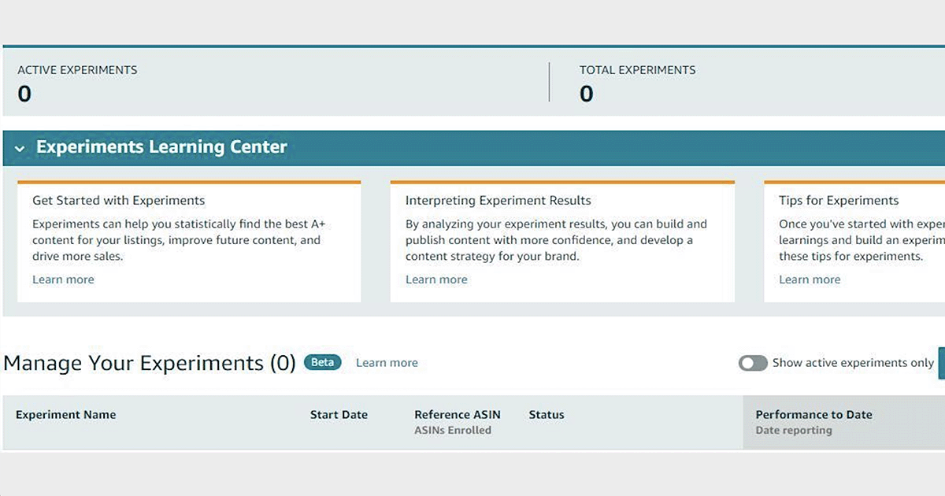Open Learn more under Interpreting Experiment Results
The image size is (945, 496).
click(436, 279)
